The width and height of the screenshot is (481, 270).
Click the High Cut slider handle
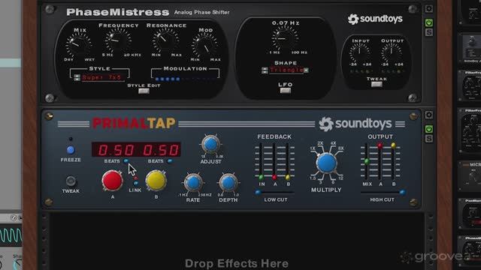tap(403, 192)
